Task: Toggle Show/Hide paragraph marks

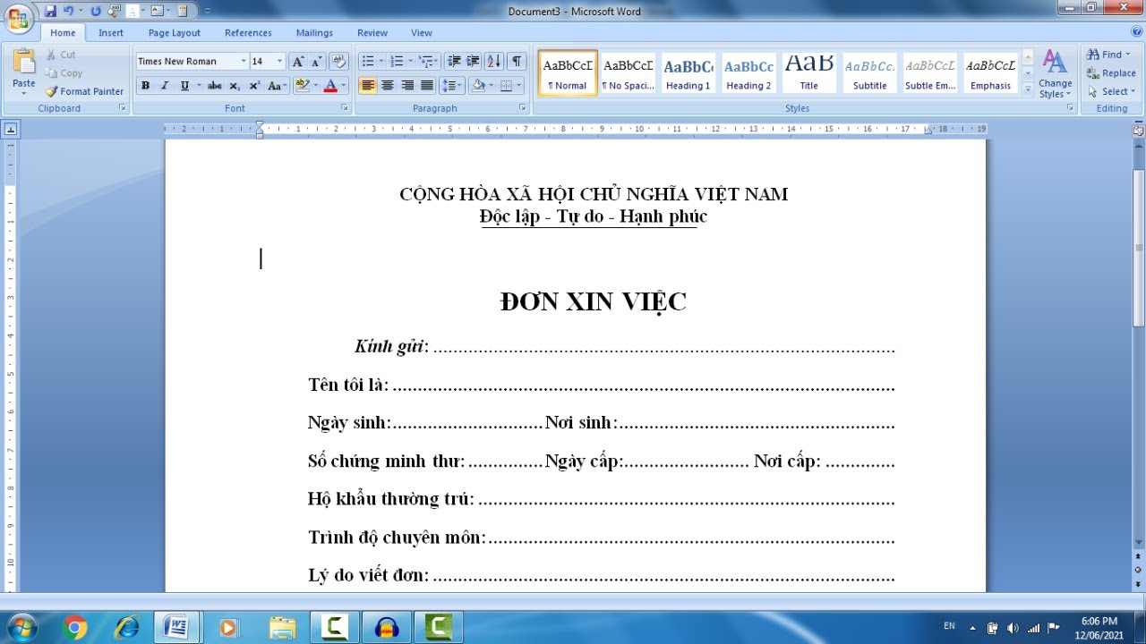Action: point(517,62)
